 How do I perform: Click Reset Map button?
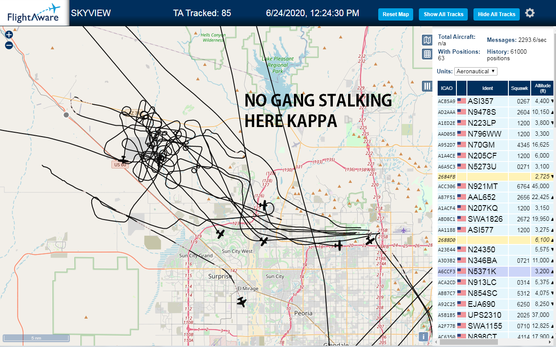(x=396, y=14)
